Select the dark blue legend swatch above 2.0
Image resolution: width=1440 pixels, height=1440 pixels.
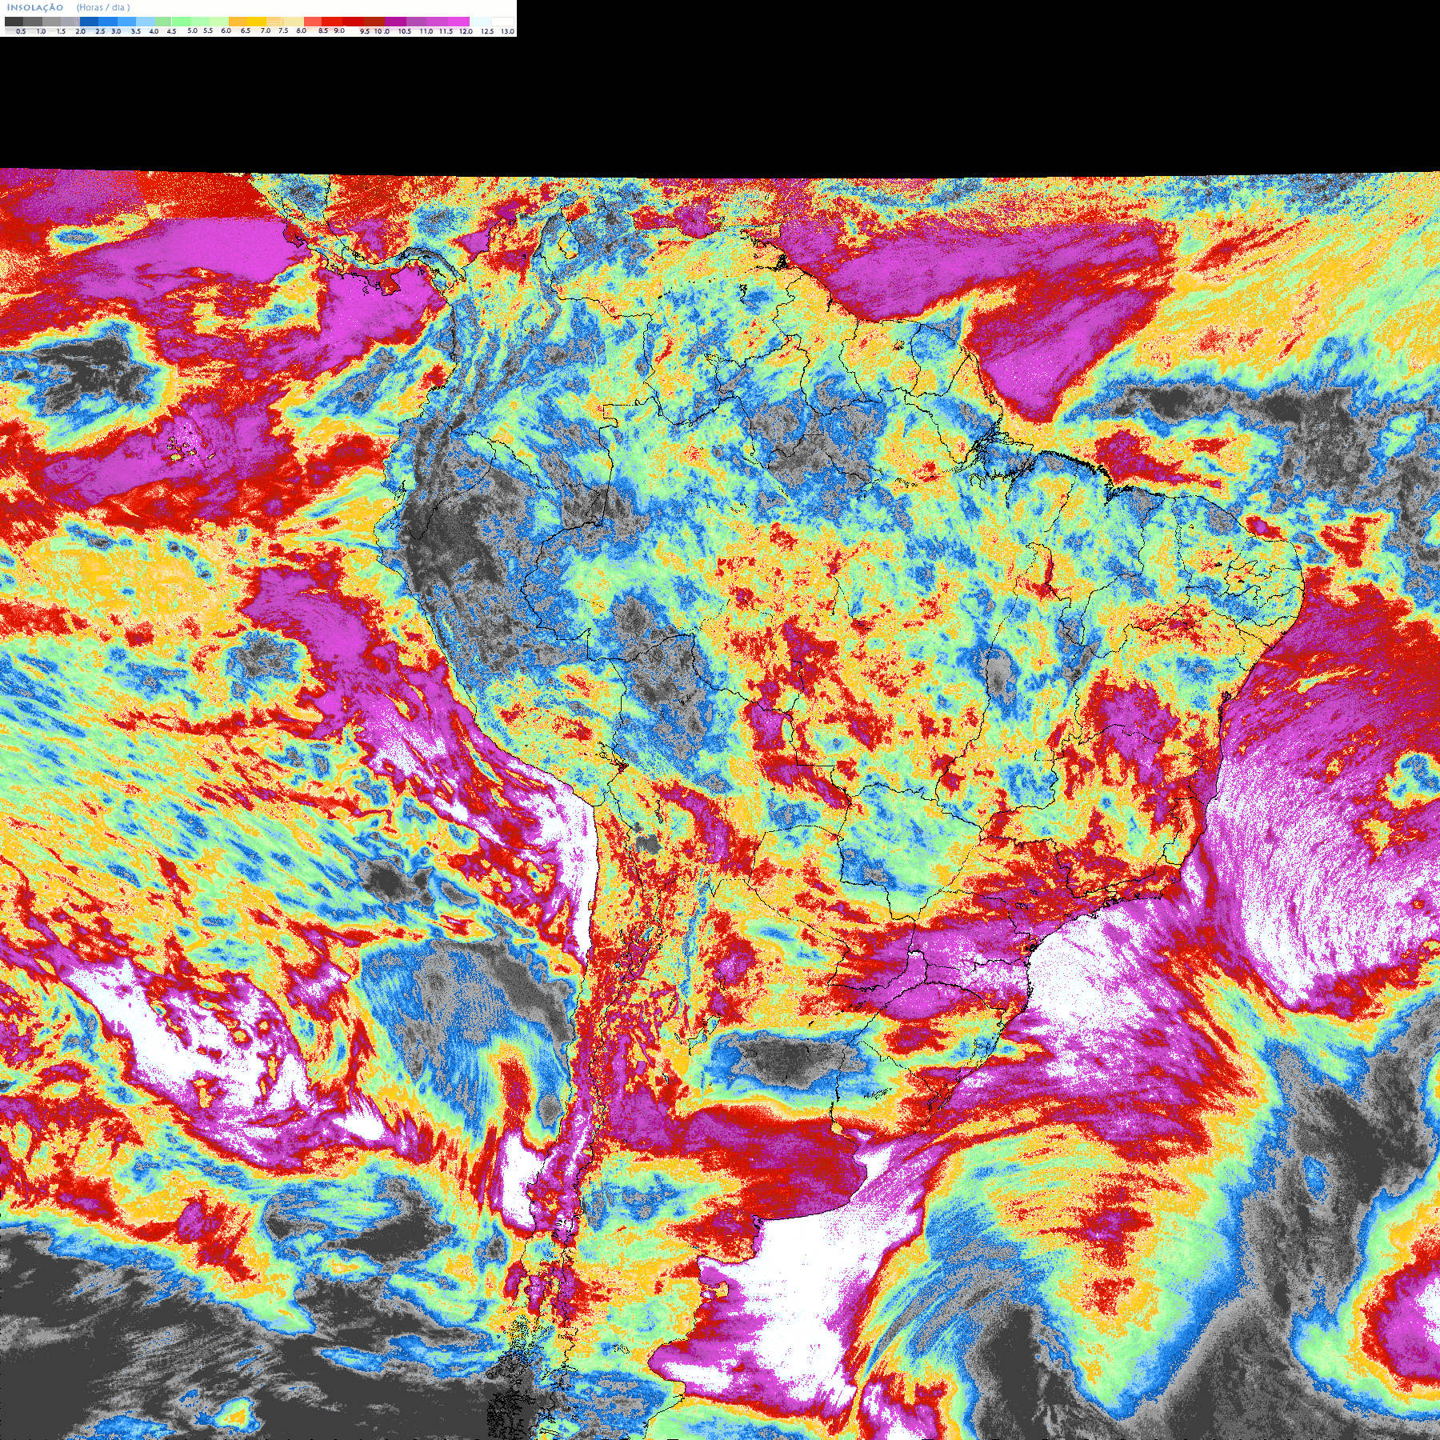click(89, 22)
